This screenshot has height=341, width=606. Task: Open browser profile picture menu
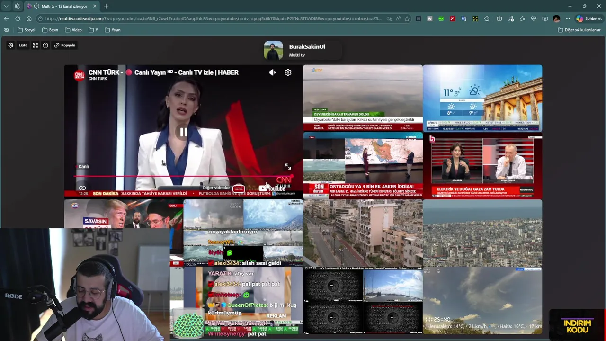click(x=556, y=18)
